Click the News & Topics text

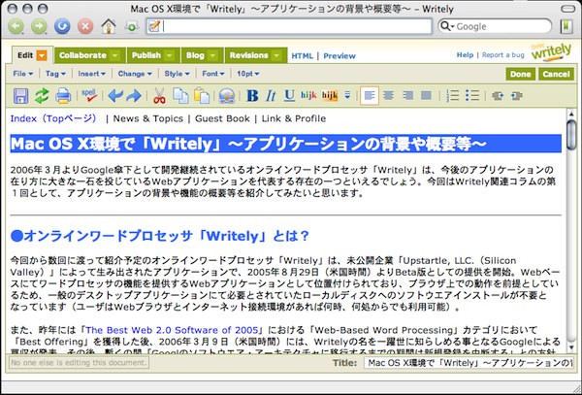coord(148,118)
